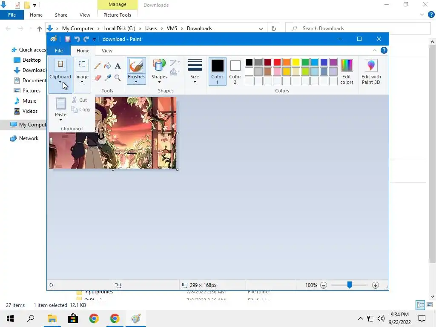Screen dimensions: 436x327
Task: Open File Explorer Home tab
Action: click(x=36, y=15)
